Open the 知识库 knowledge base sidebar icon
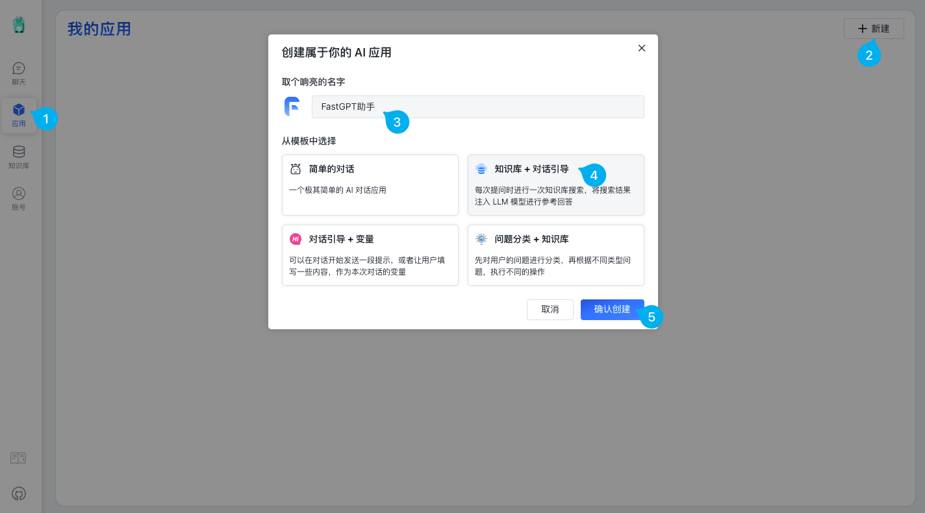The height and width of the screenshot is (513, 925). tap(19, 157)
